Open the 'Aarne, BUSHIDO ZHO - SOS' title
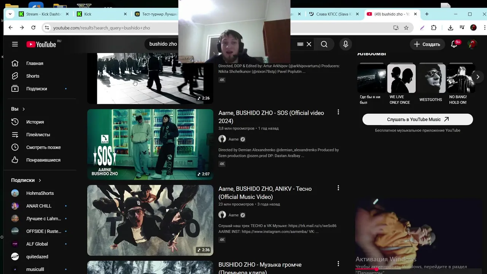This screenshot has height=274, width=487. [x=271, y=117]
